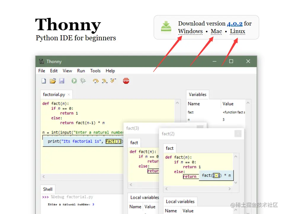Click the Thonny logo in the title bar
This screenshot has width=284, height=214.
(x=41, y=61)
